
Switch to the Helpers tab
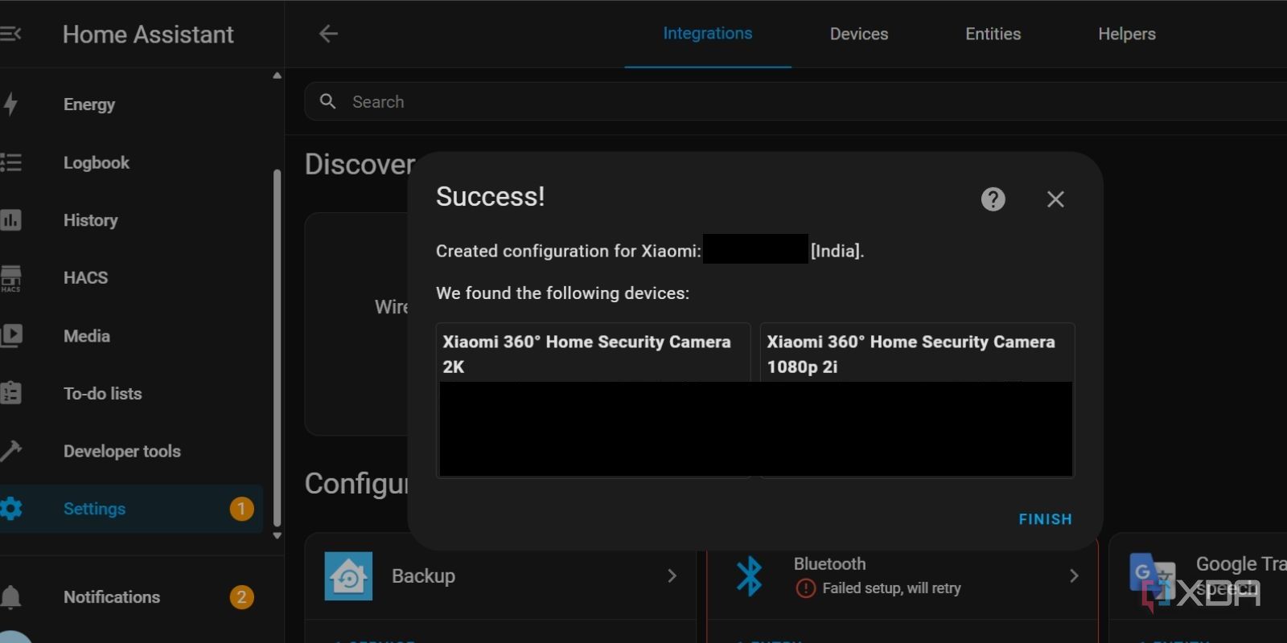[1127, 34]
